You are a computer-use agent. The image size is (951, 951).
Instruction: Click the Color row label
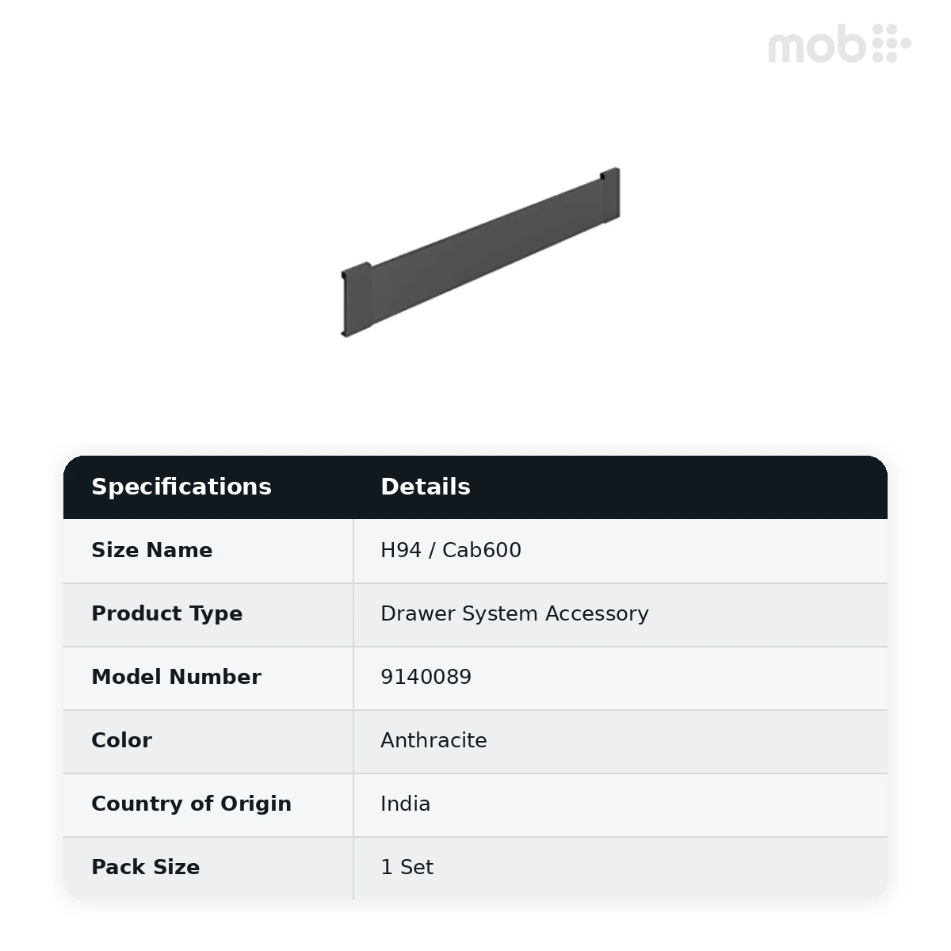pyautogui.click(x=121, y=740)
